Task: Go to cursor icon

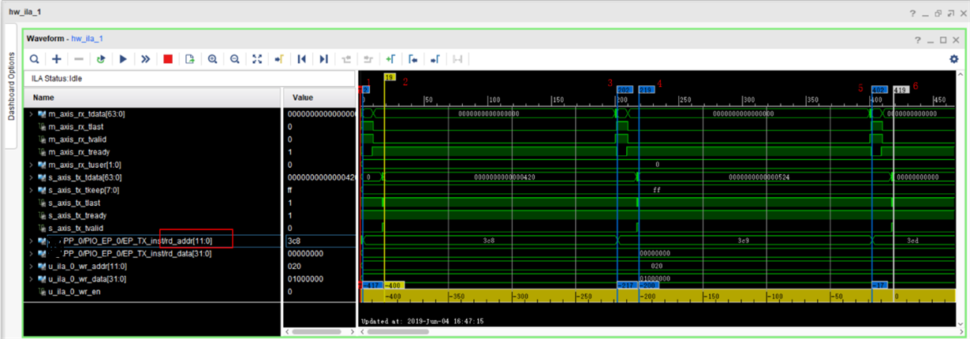Action: pyautogui.click(x=279, y=59)
